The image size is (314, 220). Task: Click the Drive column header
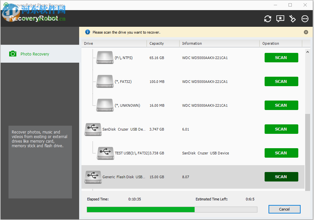point(114,43)
